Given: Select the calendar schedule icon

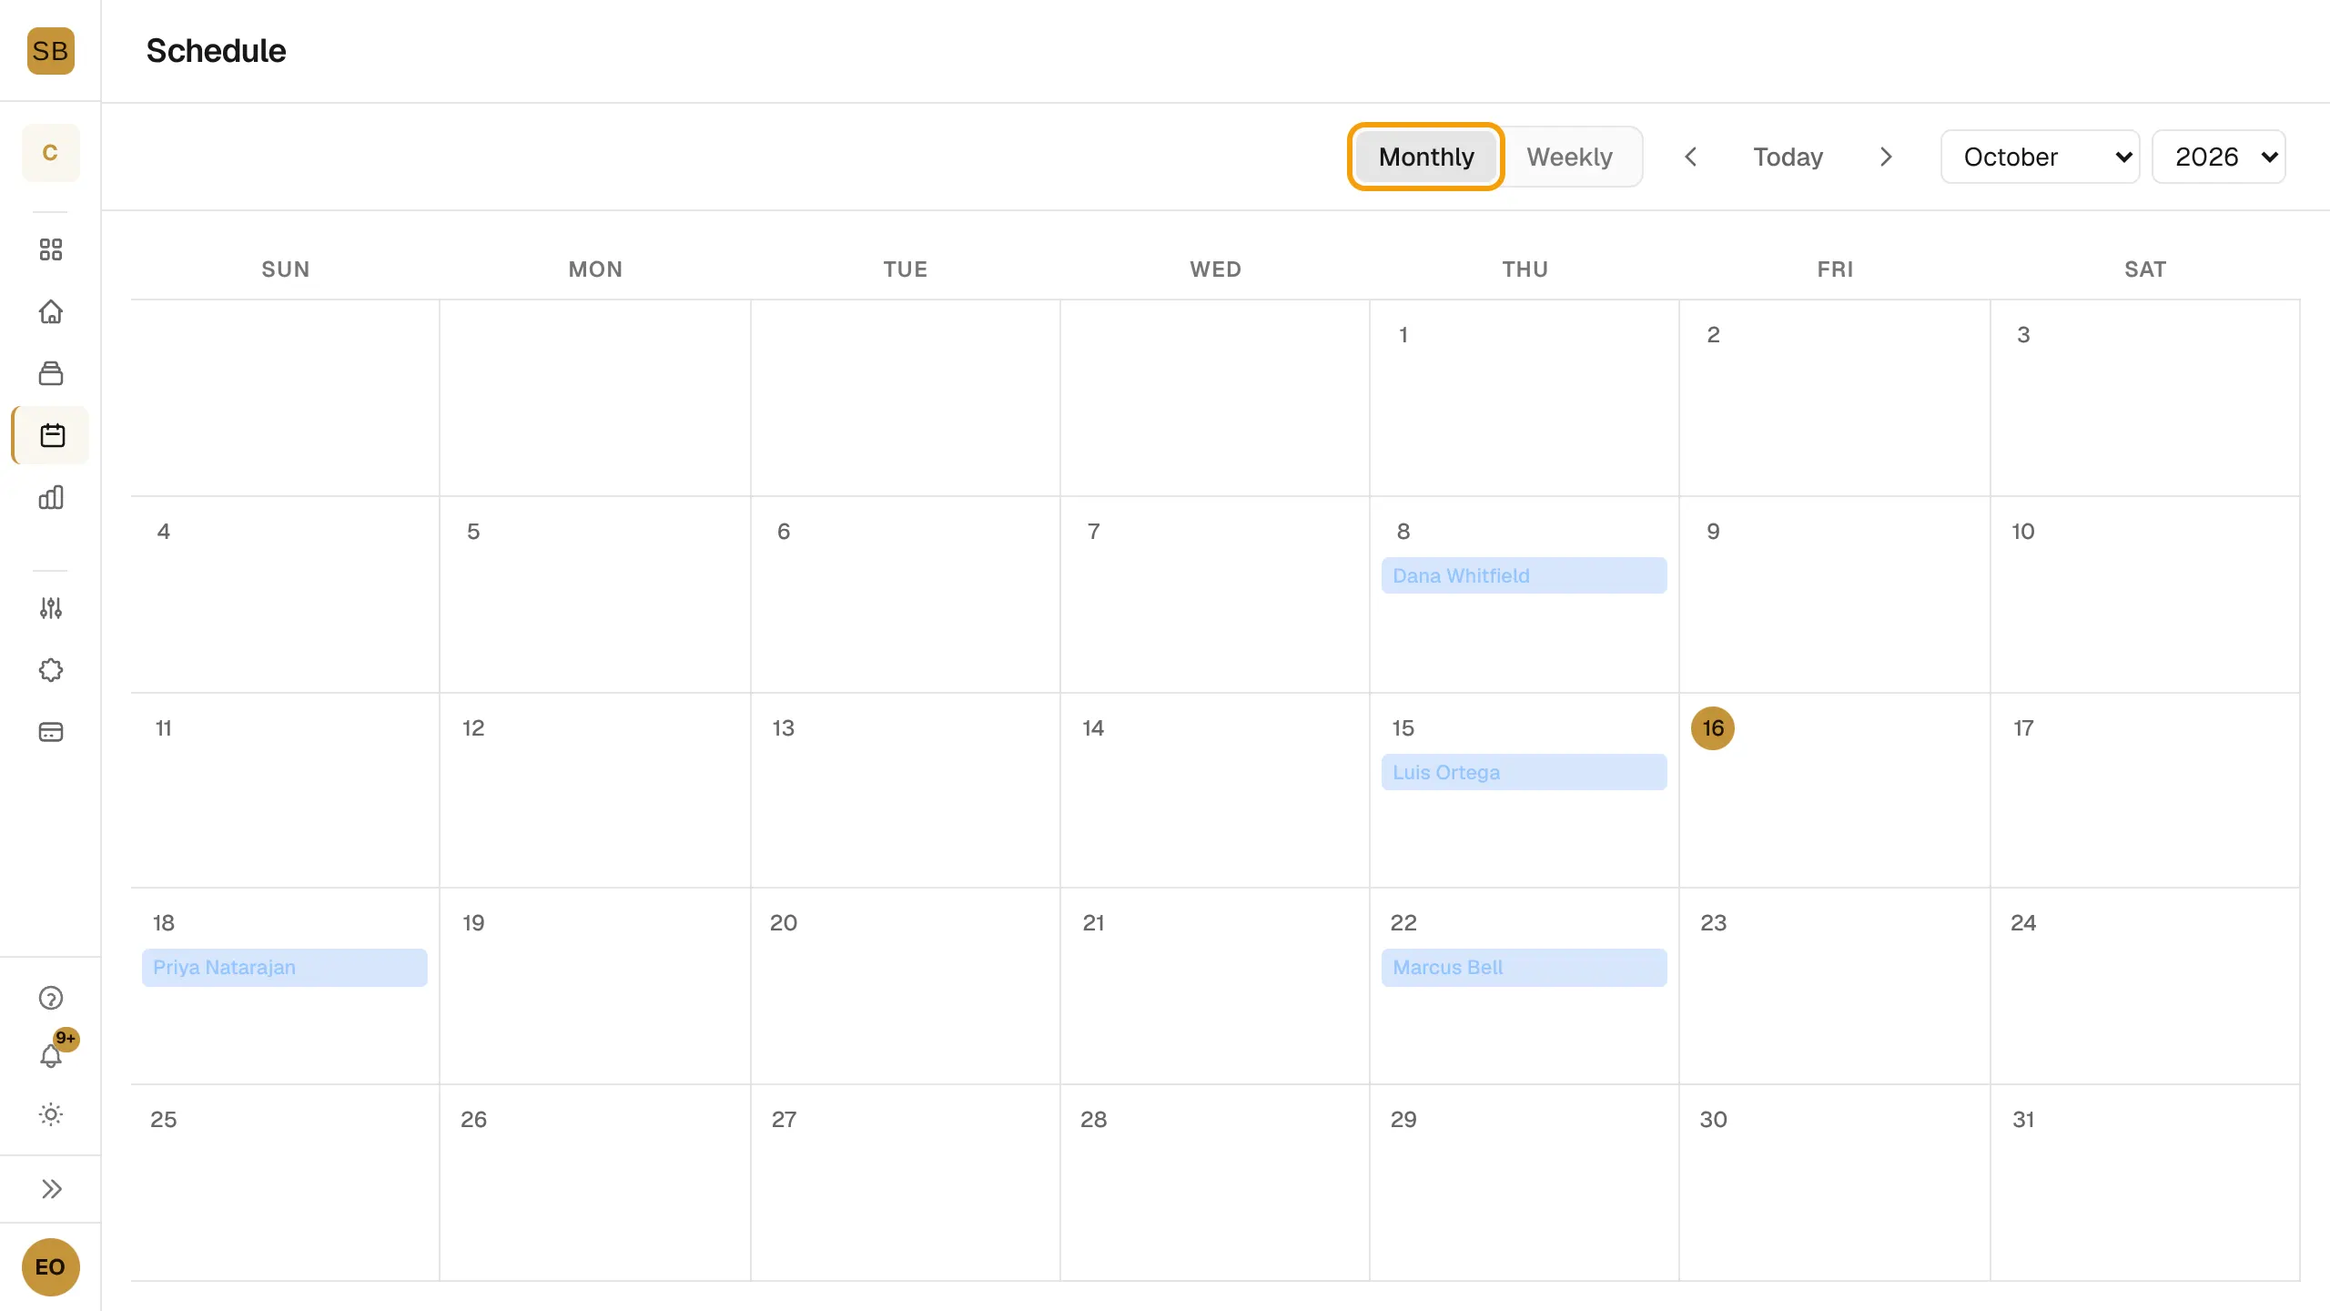Looking at the screenshot, I should point(52,435).
